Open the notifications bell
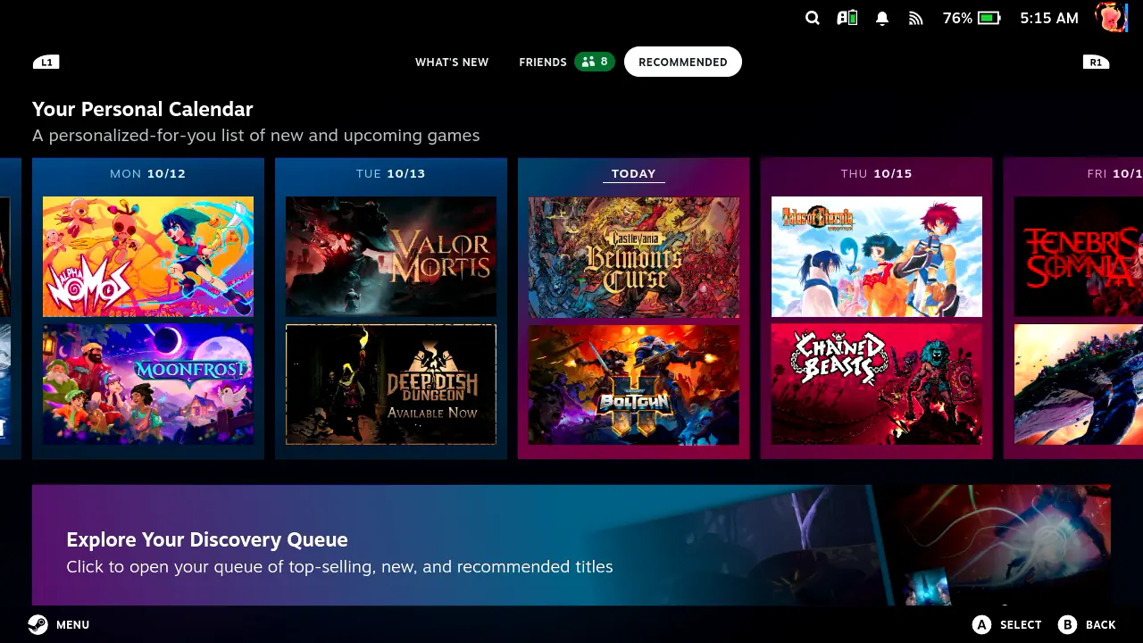The height and width of the screenshot is (643, 1143). coord(882,18)
